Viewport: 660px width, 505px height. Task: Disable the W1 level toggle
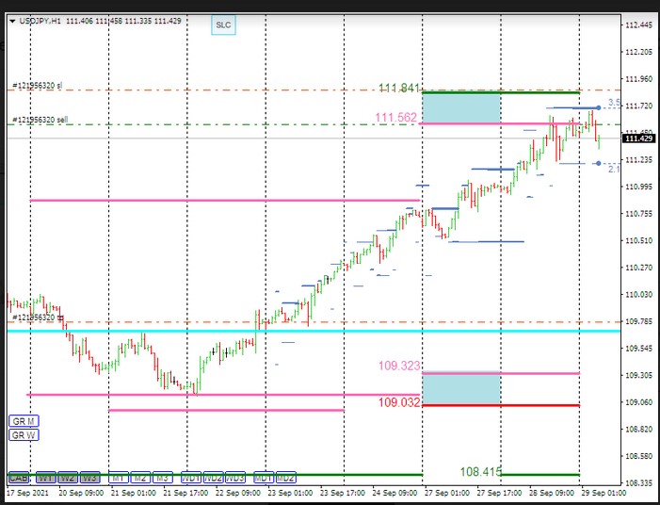[45, 478]
